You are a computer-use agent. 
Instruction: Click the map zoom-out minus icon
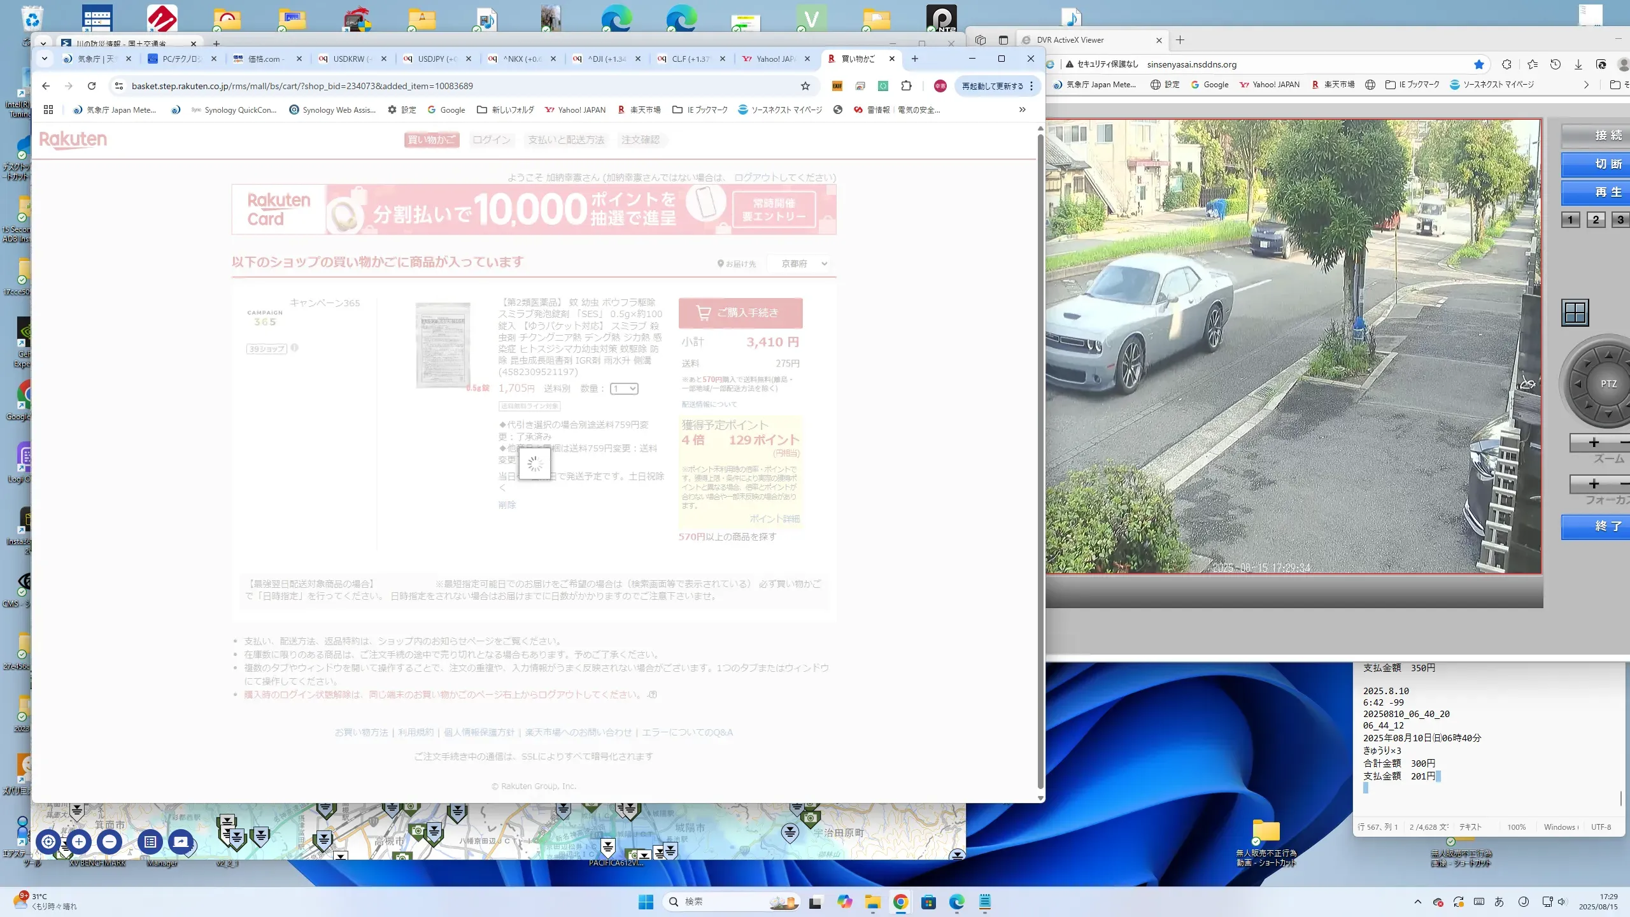110,842
